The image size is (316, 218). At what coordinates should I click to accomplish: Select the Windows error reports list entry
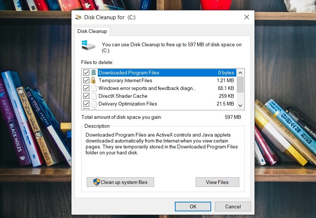click(x=147, y=88)
